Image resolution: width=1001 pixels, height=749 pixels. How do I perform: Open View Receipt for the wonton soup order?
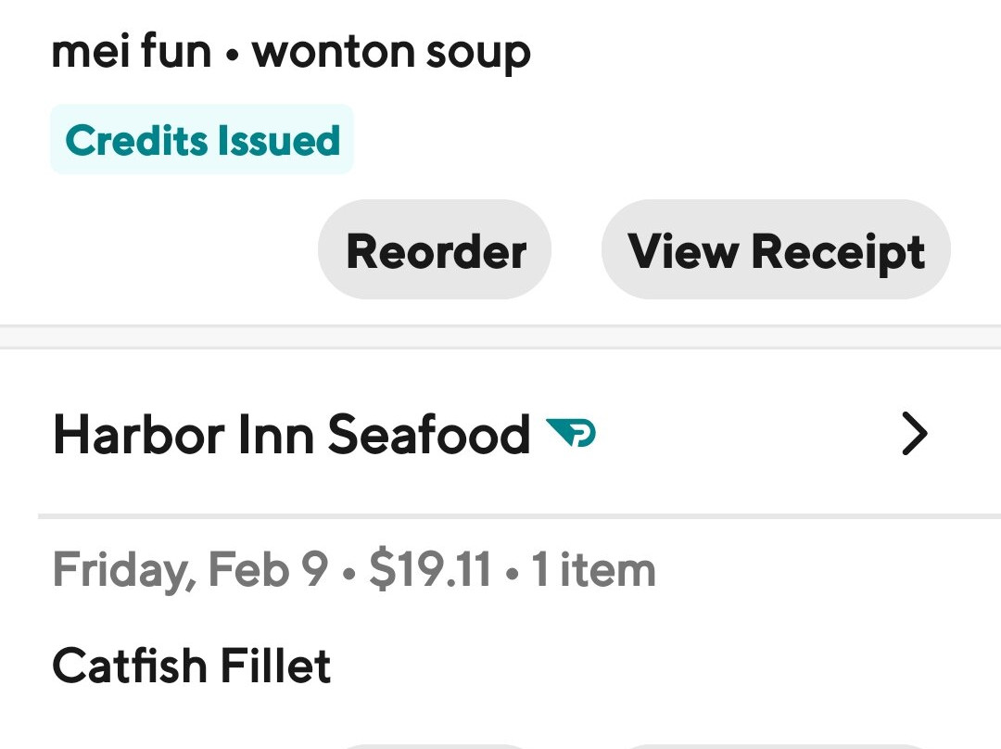coord(776,250)
